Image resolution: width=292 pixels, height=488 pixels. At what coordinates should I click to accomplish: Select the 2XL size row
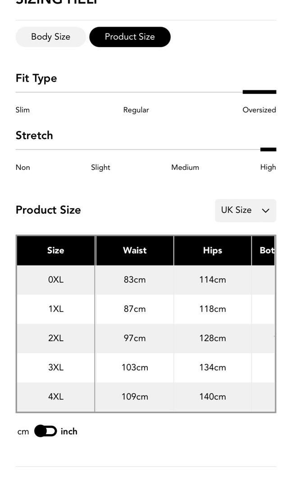(56, 338)
